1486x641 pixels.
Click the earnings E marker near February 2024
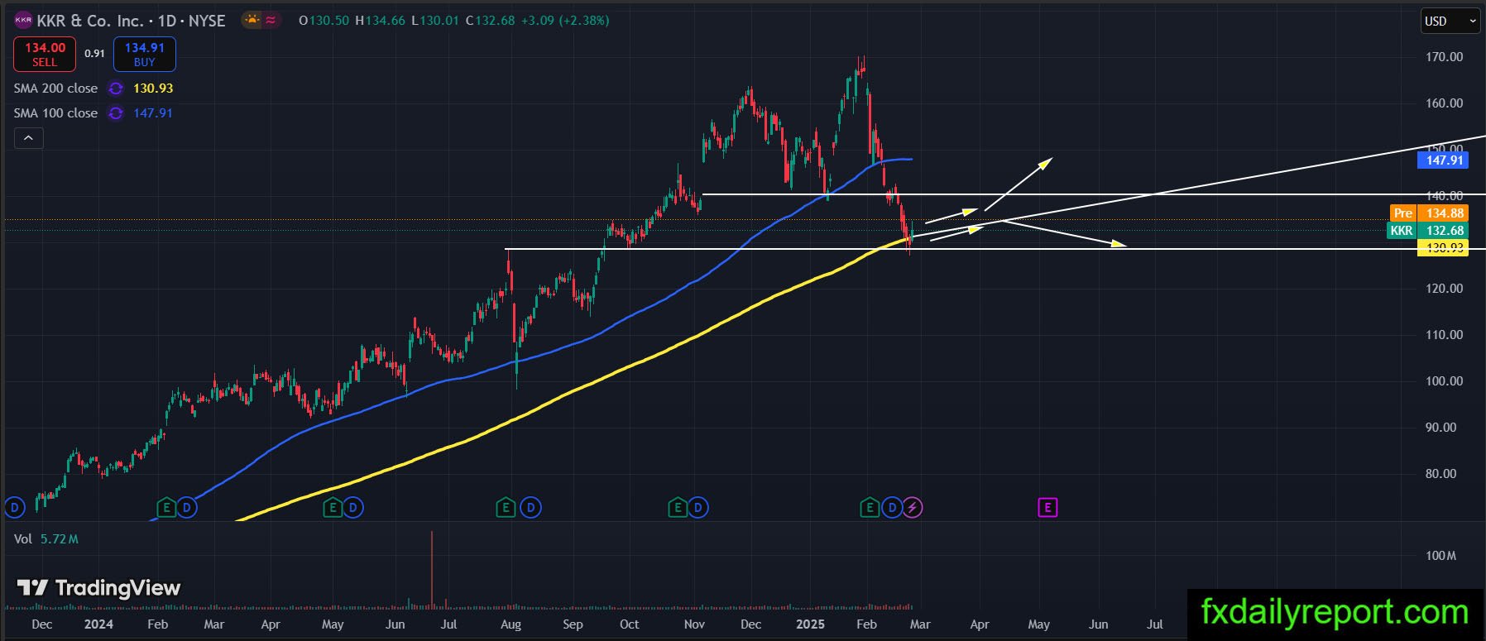[166, 507]
